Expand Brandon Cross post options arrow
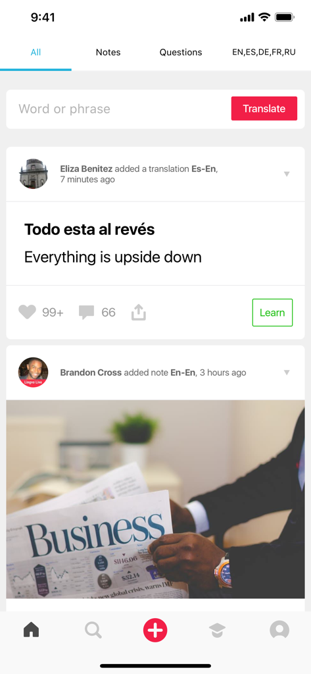This screenshot has height=674, width=311. pyautogui.click(x=287, y=373)
